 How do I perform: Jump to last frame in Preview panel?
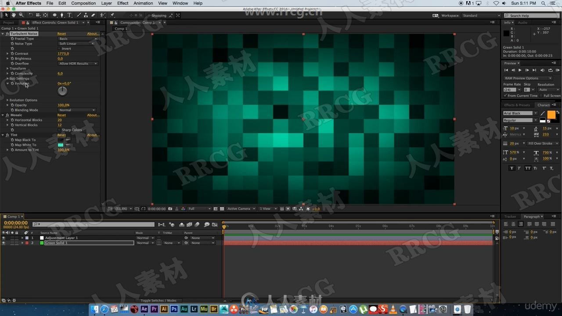(534, 70)
